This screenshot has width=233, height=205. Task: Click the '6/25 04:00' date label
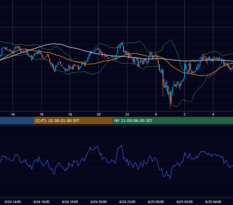pos(213,202)
